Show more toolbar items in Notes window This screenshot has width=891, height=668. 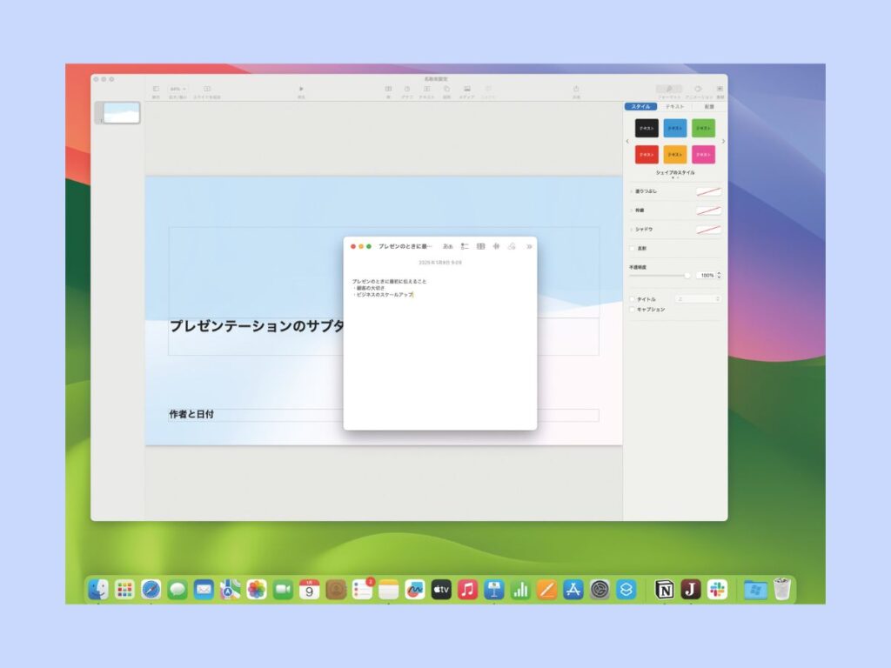(x=529, y=246)
